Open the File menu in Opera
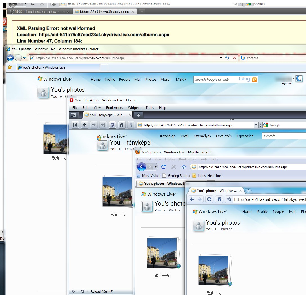 tap(75, 108)
